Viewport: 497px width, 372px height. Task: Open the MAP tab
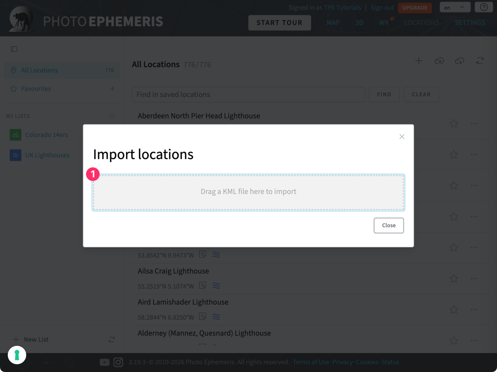(x=333, y=23)
